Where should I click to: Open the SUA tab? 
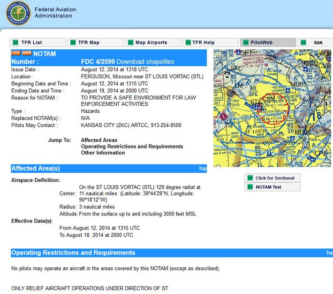point(315,43)
